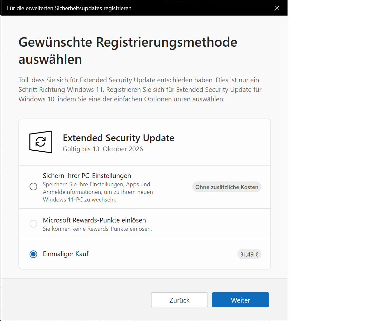
Task: Select the Sichern Ihrer PC-Einstellungen radio button
Action: [33, 187]
